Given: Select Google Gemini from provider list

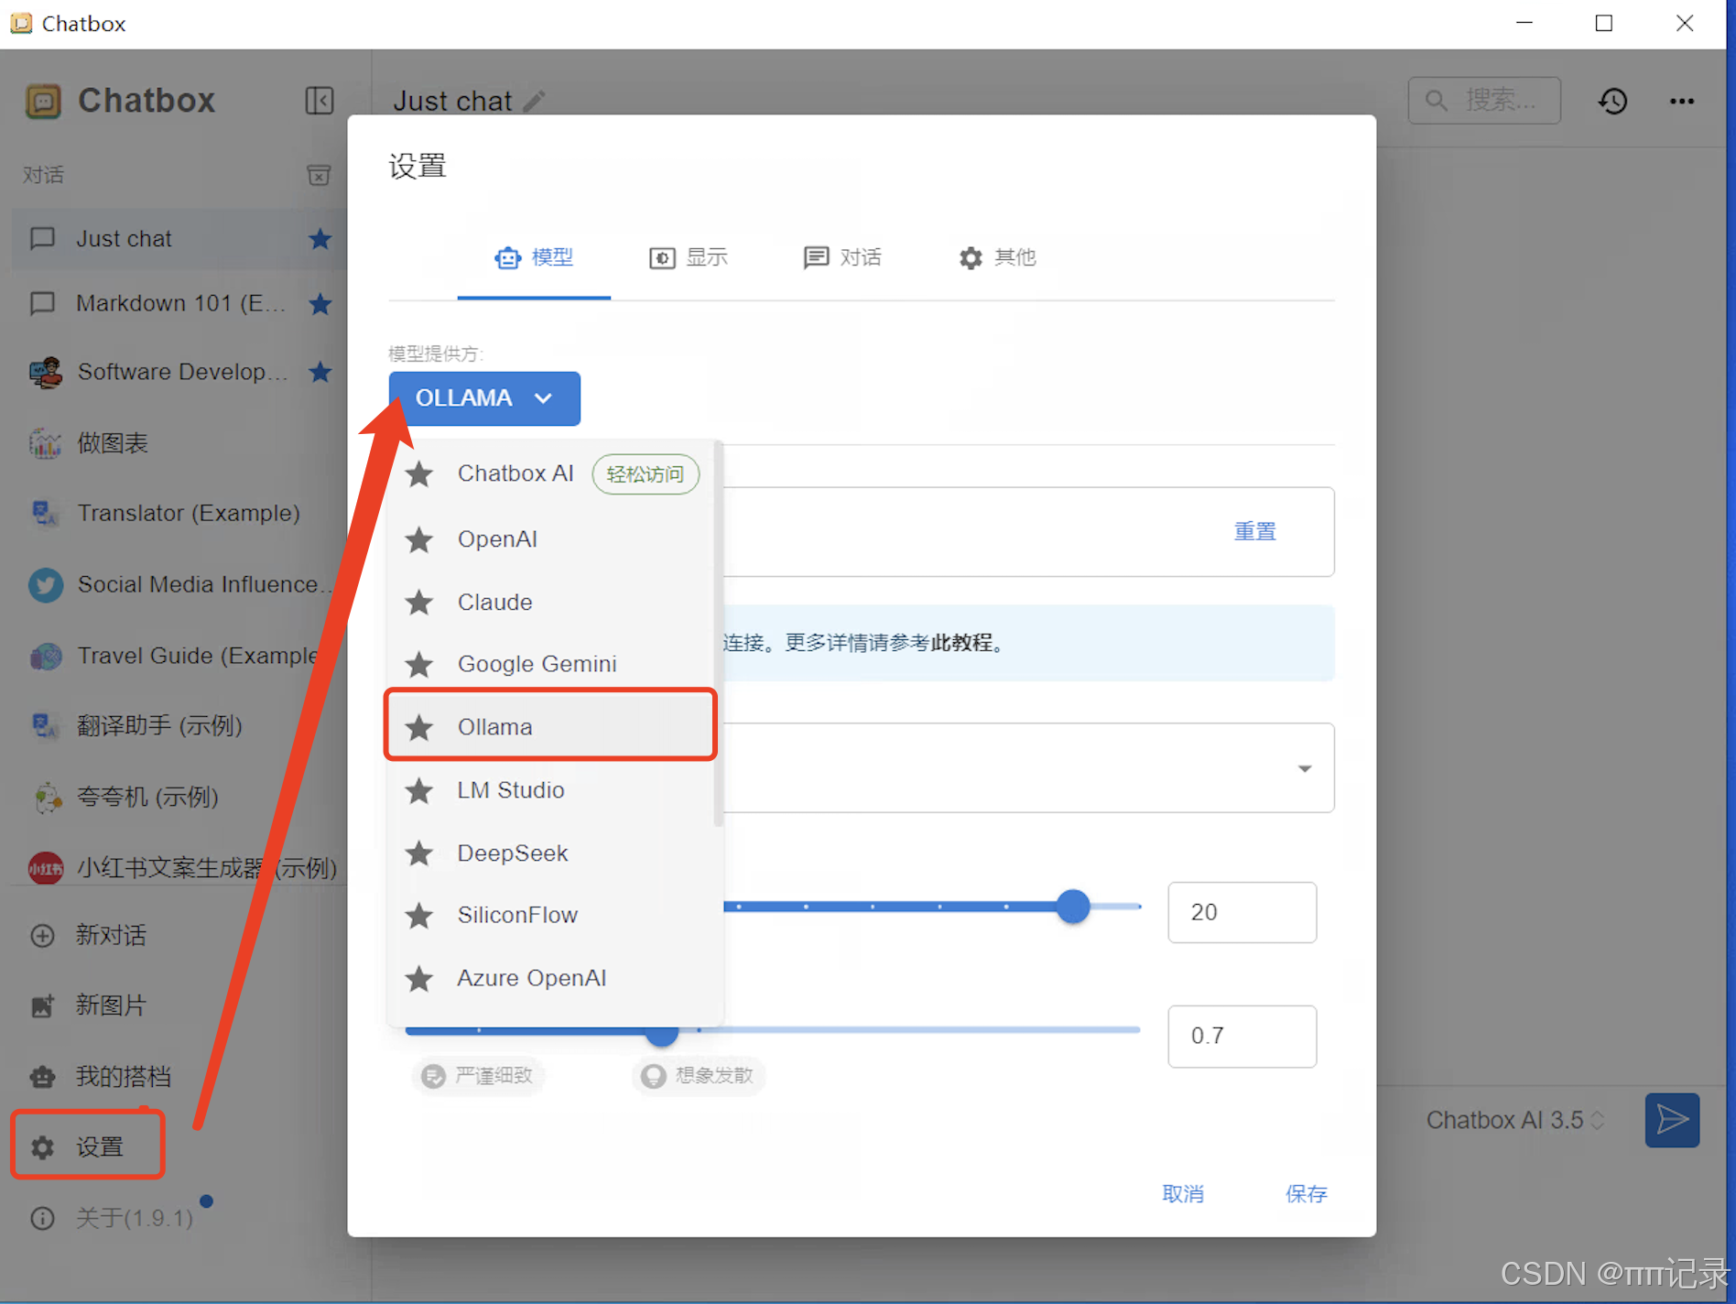Looking at the screenshot, I should point(550,664).
